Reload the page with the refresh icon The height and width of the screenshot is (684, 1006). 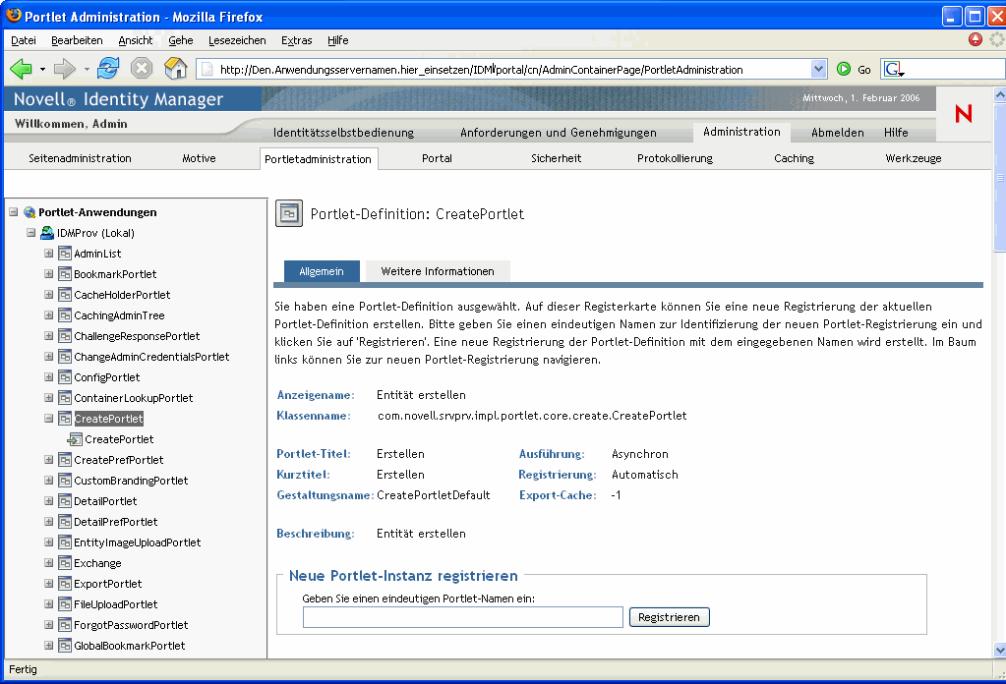click(x=108, y=68)
